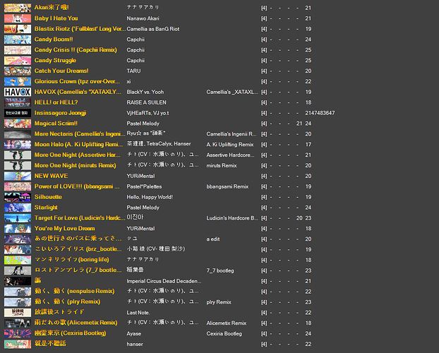This screenshot has height=353, width=439.
Task: Click artist Imperial Circus Dead Decadence
Action: (164, 281)
